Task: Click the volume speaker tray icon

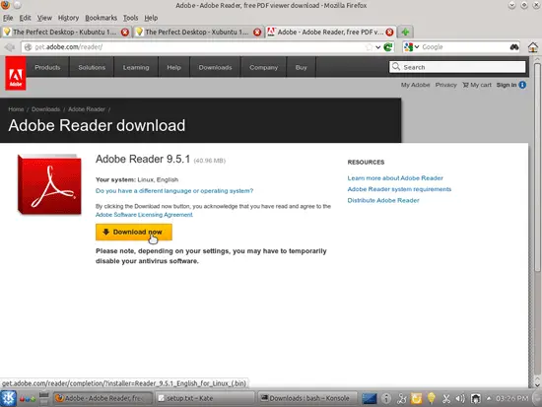Action: (x=460, y=399)
